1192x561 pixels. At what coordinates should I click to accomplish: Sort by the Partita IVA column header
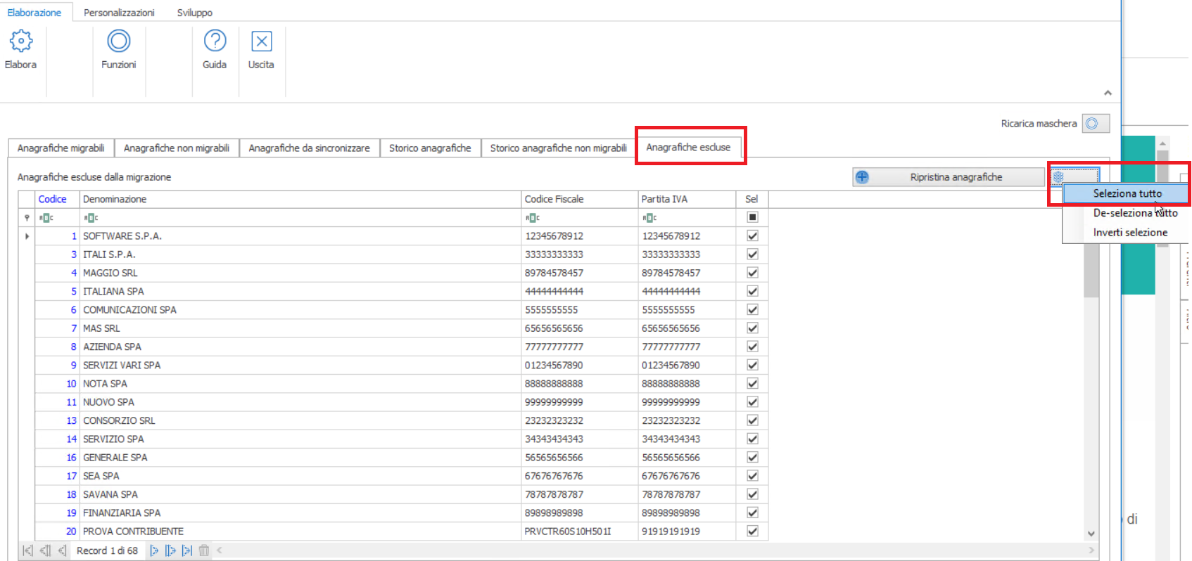pyautogui.click(x=687, y=200)
